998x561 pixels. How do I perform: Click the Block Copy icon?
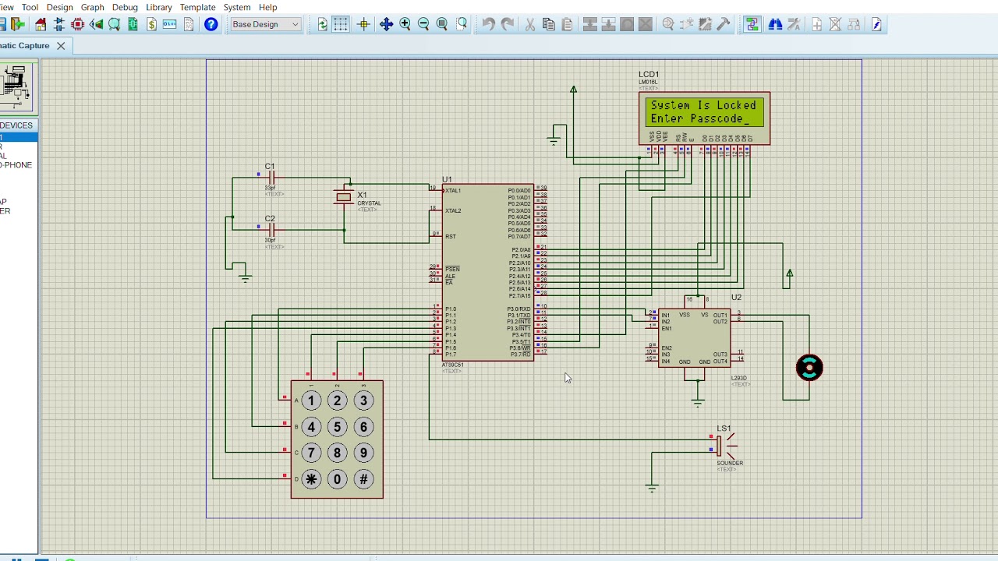click(590, 24)
